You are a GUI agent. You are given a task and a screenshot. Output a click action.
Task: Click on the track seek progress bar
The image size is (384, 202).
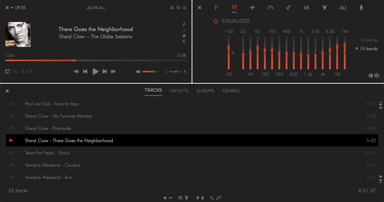click(x=96, y=60)
